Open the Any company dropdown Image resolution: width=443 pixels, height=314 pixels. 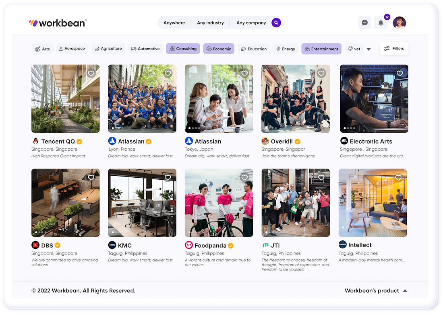251,23
